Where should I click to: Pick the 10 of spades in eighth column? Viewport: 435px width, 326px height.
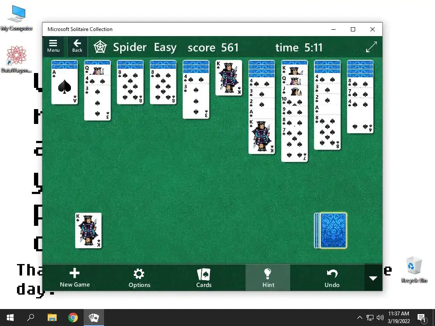(294, 101)
